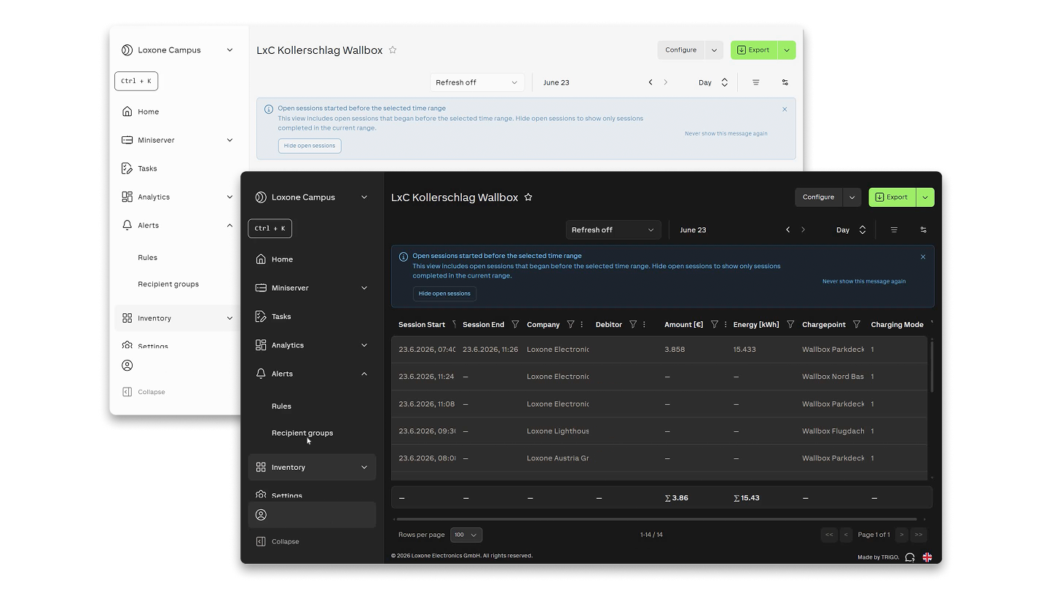Filter the Chargepoint column
1049x590 pixels.
point(857,325)
